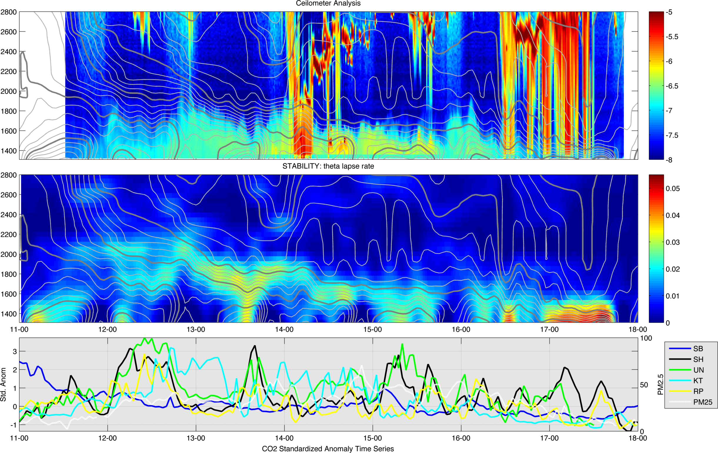This screenshot has width=718, height=453.
Task: Click the 'KT' legend label
Action: [698, 381]
